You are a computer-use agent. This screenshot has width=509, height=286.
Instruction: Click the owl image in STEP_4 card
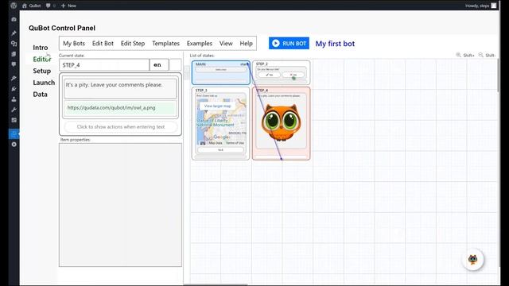pyautogui.click(x=281, y=123)
